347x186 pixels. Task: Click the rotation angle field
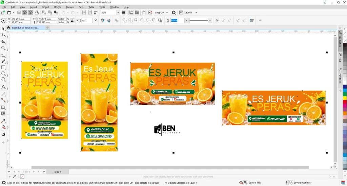click(86, 20)
